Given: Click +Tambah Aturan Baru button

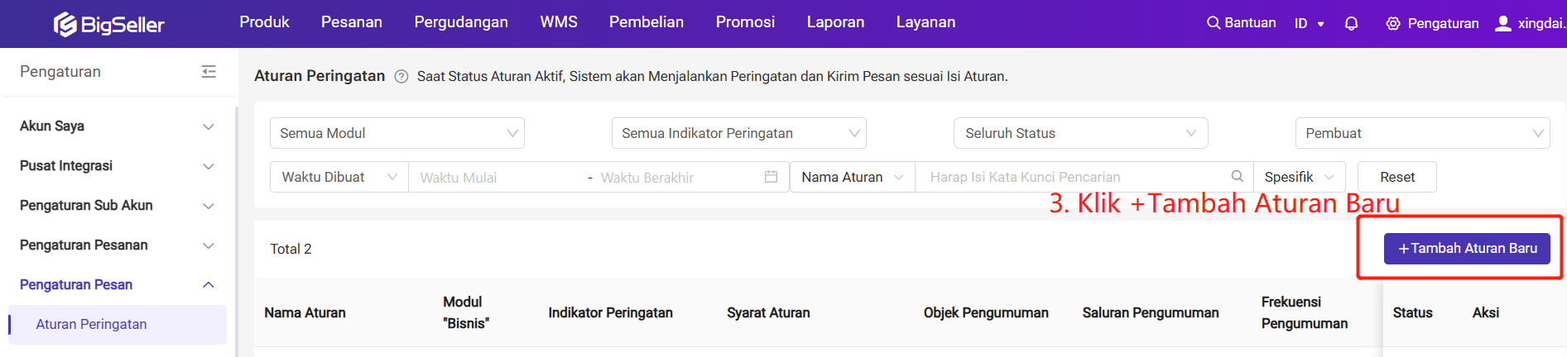Looking at the screenshot, I should (x=1467, y=249).
